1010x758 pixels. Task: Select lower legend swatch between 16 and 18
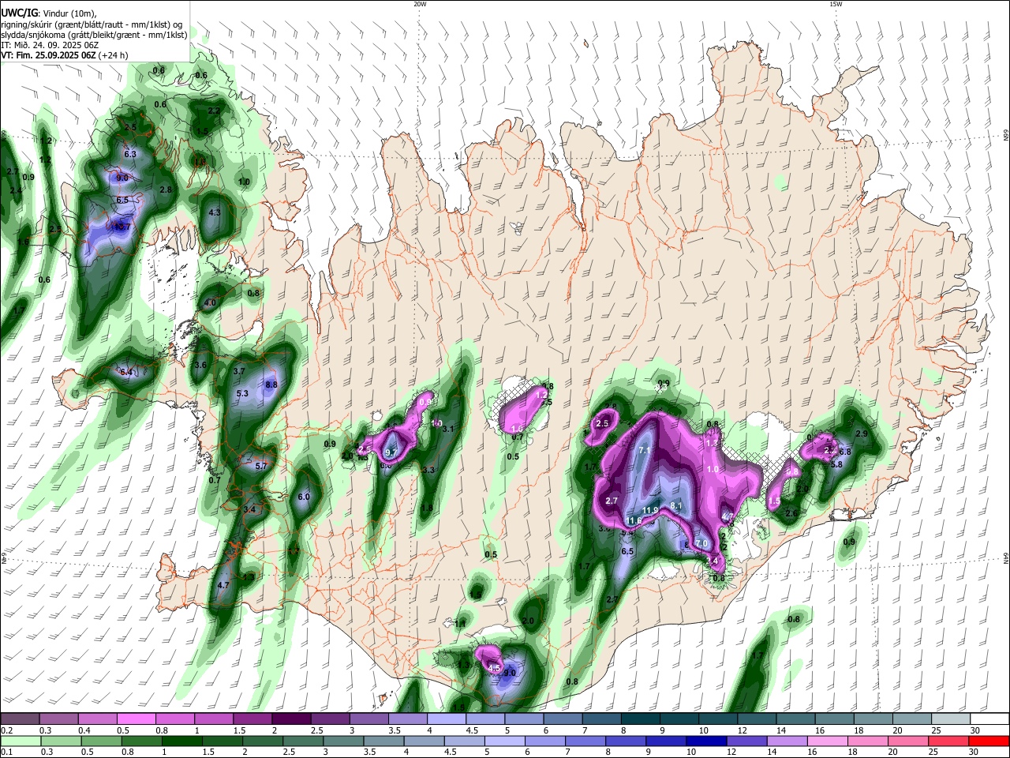tap(828, 741)
